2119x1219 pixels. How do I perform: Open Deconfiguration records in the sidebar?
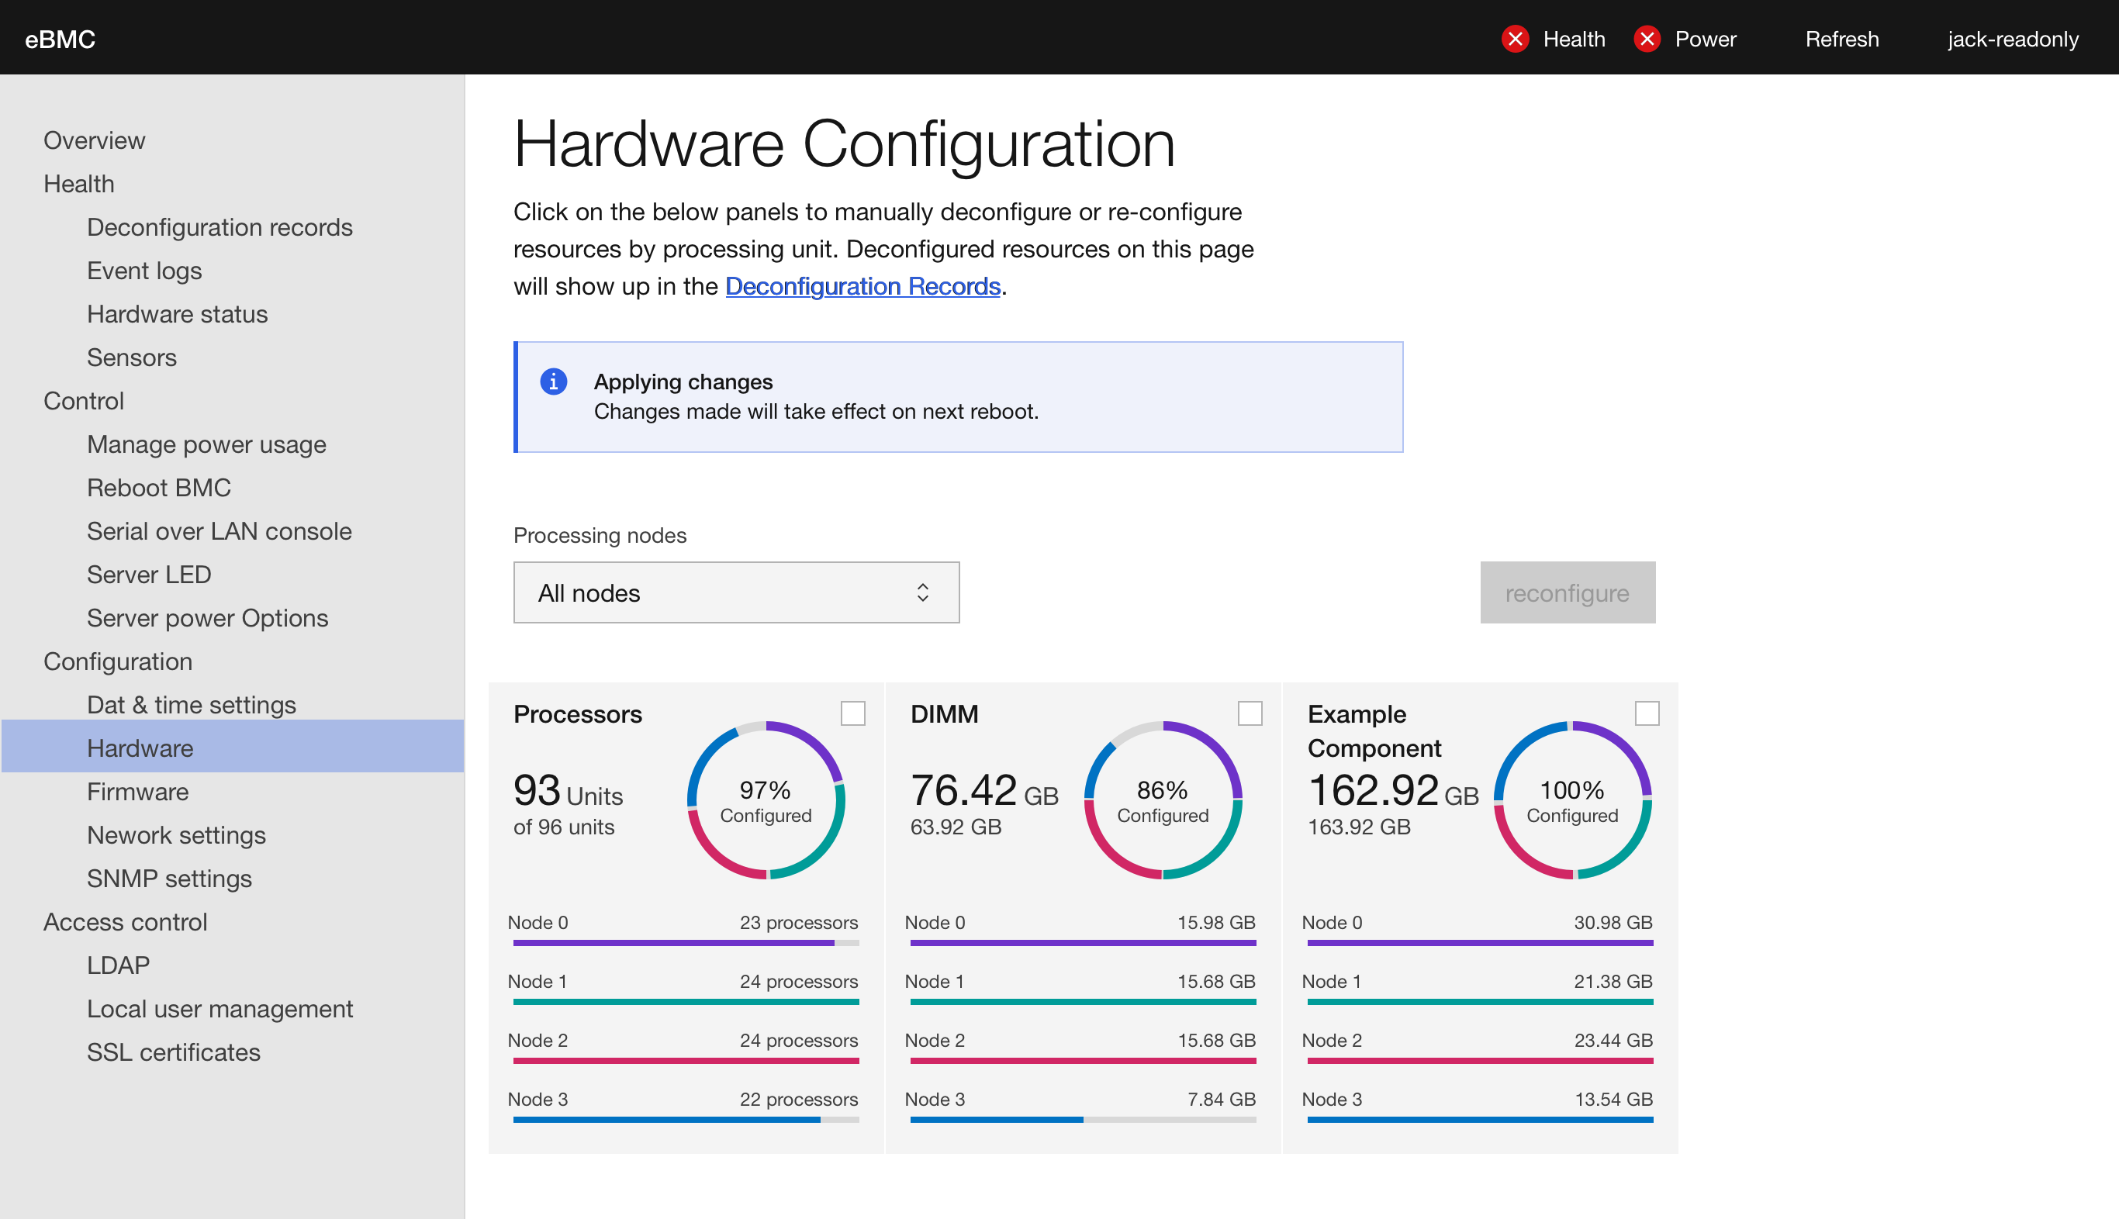(220, 227)
